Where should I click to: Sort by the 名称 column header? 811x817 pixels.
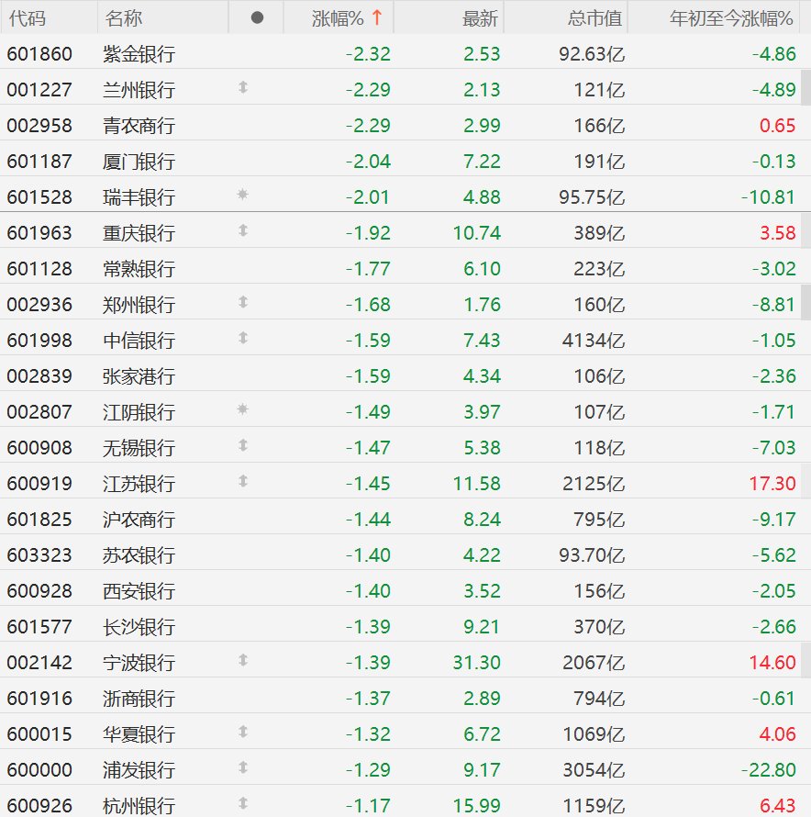coord(124,18)
